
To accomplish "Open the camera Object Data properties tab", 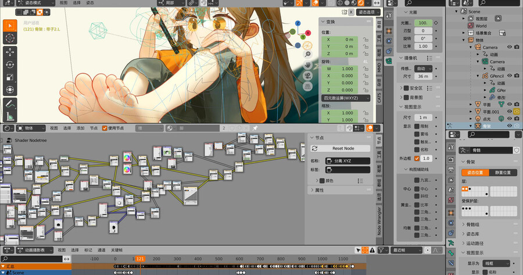I will click(389, 60).
